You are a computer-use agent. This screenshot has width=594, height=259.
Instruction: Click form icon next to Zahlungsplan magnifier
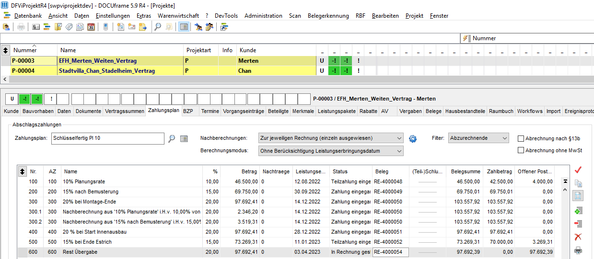pos(184,139)
